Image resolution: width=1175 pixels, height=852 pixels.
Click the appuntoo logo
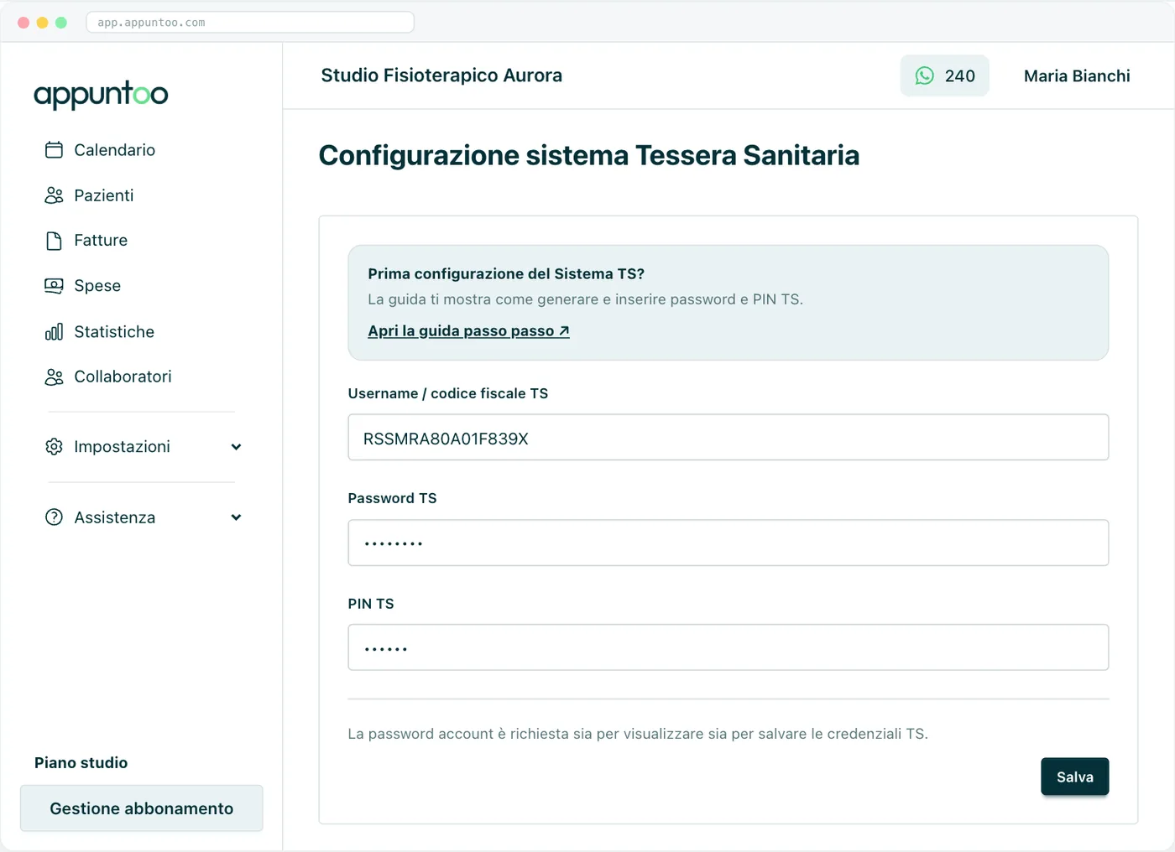[101, 94]
